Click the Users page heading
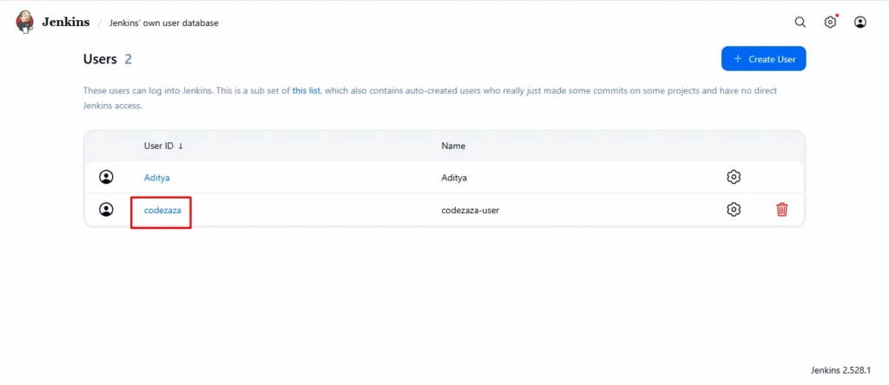Screen dimensions: 889x385 click(100, 59)
